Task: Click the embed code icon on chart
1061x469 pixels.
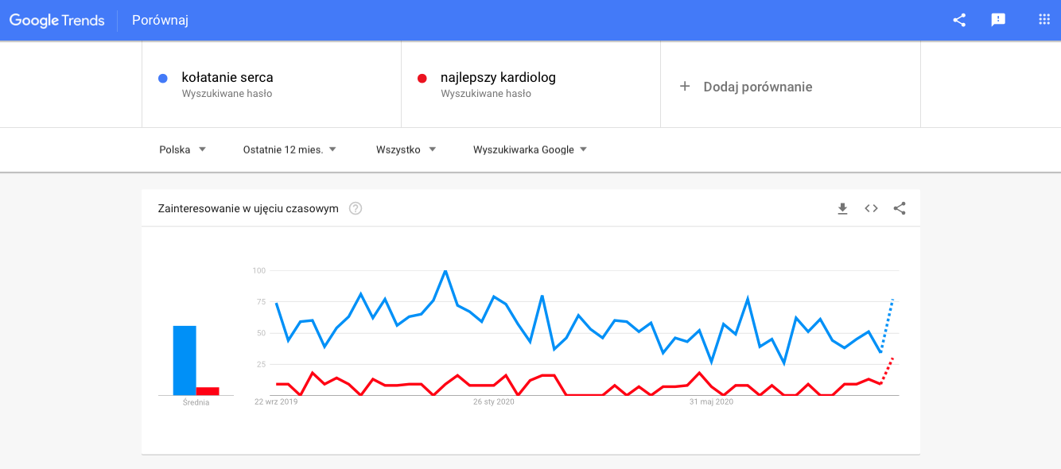Action: pos(871,209)
